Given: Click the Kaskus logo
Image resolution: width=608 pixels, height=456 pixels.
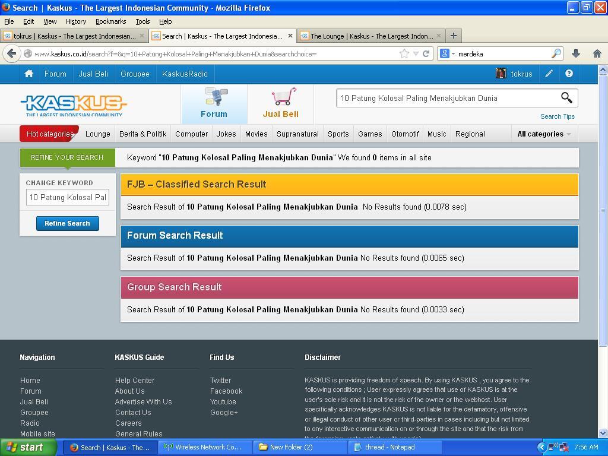Looking at the screenshot, I should pyautogui.click(x=73, y=105).
